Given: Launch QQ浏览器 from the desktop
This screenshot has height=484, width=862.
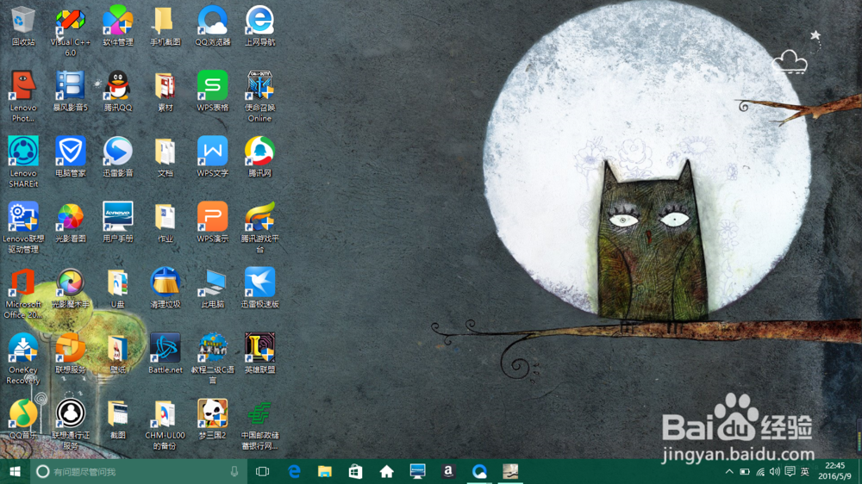Looking at the screenshot, I should 212,26.
